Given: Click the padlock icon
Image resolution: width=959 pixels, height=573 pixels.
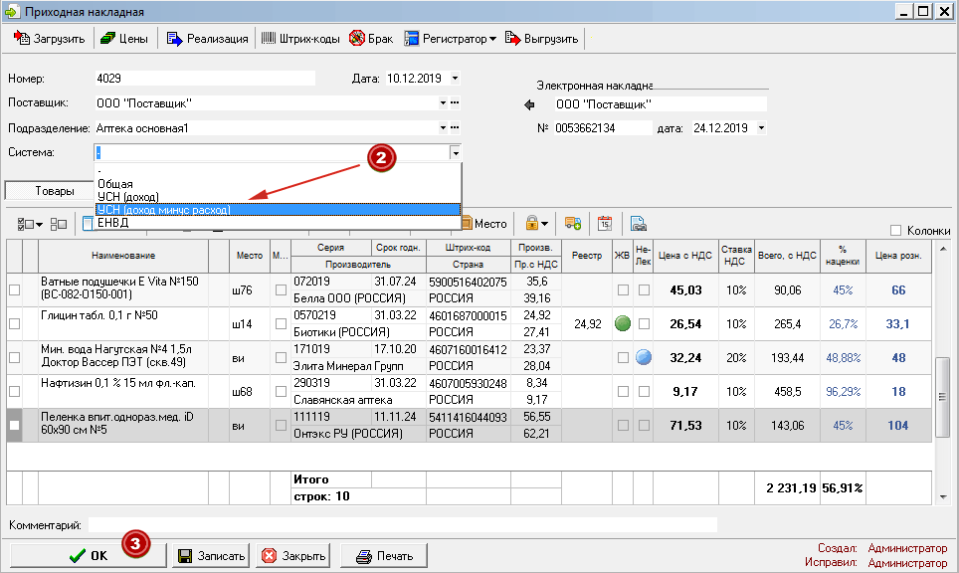Looking at the screenshot, I should point(531,223).
